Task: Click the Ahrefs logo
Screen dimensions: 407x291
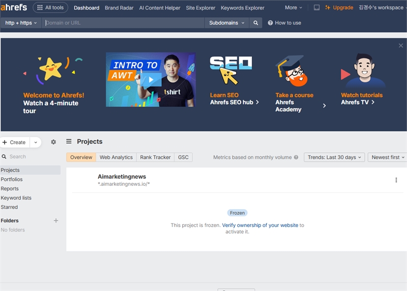Action: [x=14, y=7]
